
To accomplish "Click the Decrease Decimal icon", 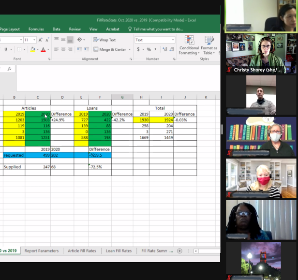I will click(x=172, y=49).
